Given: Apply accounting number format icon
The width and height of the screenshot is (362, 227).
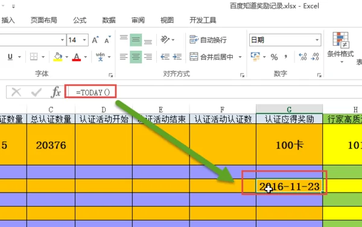Looking at the screenshot, I should (255, 57).
